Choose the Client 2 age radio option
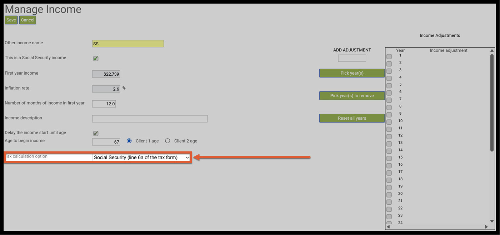 tap(167, 141)
